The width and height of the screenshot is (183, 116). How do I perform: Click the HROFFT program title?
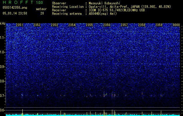click(18, 2)
